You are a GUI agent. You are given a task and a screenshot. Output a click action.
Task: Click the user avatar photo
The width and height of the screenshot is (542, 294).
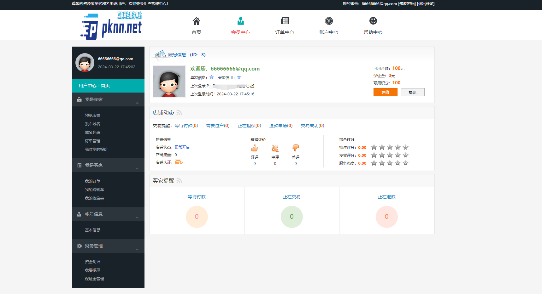[x=169, y=81]
